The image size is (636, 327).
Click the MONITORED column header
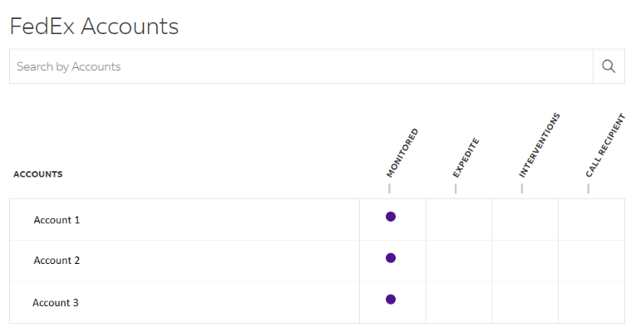point(402,153)
